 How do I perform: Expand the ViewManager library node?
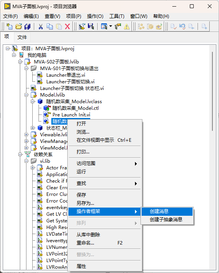tap(26, 141)
